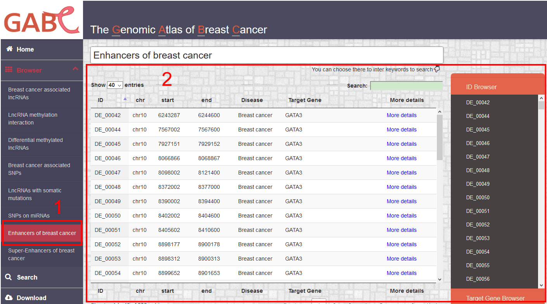This screenshot has width=547, height=304.
Task: Open More details for DE_00042
Action: [x=402, y=115]
